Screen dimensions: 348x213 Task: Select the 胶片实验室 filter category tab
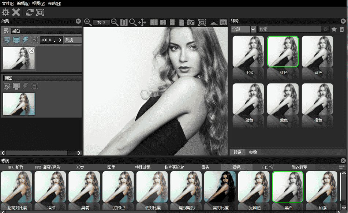click(174, 167)
